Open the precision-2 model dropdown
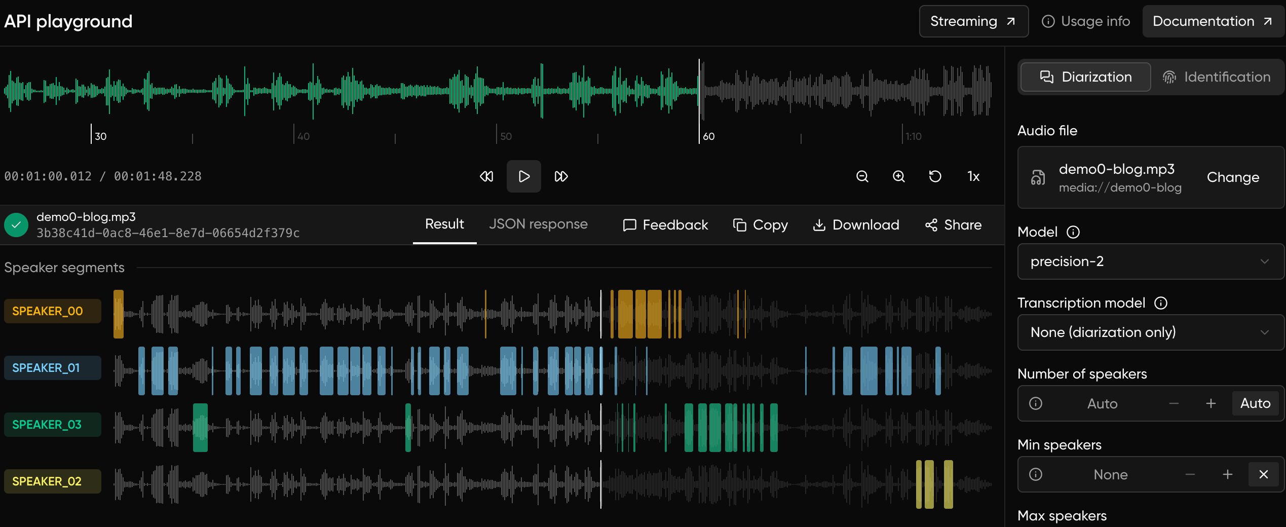This screenshot has width=1286, height=527. [x=1150, y=261]
